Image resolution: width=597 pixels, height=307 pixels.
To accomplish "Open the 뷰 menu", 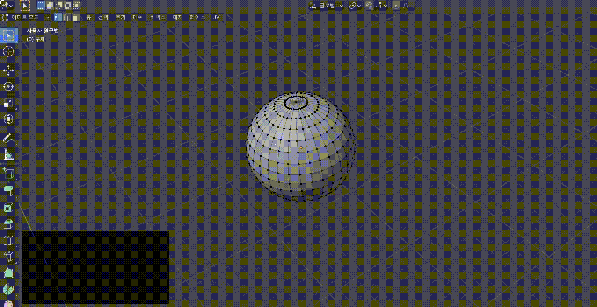I will [x=88, y=17].
